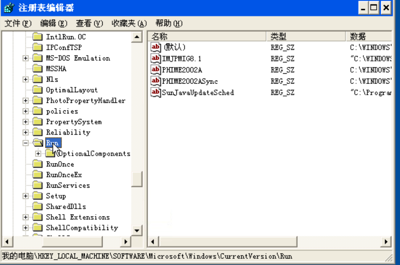Click the string icon of PHIME2002ASync
Image resolution: width=400 pixels, height=265 pixels.
point(156,81)
